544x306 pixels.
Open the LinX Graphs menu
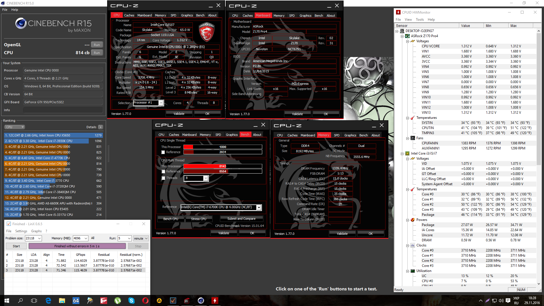pyautogui.click(x=36, y=231)
